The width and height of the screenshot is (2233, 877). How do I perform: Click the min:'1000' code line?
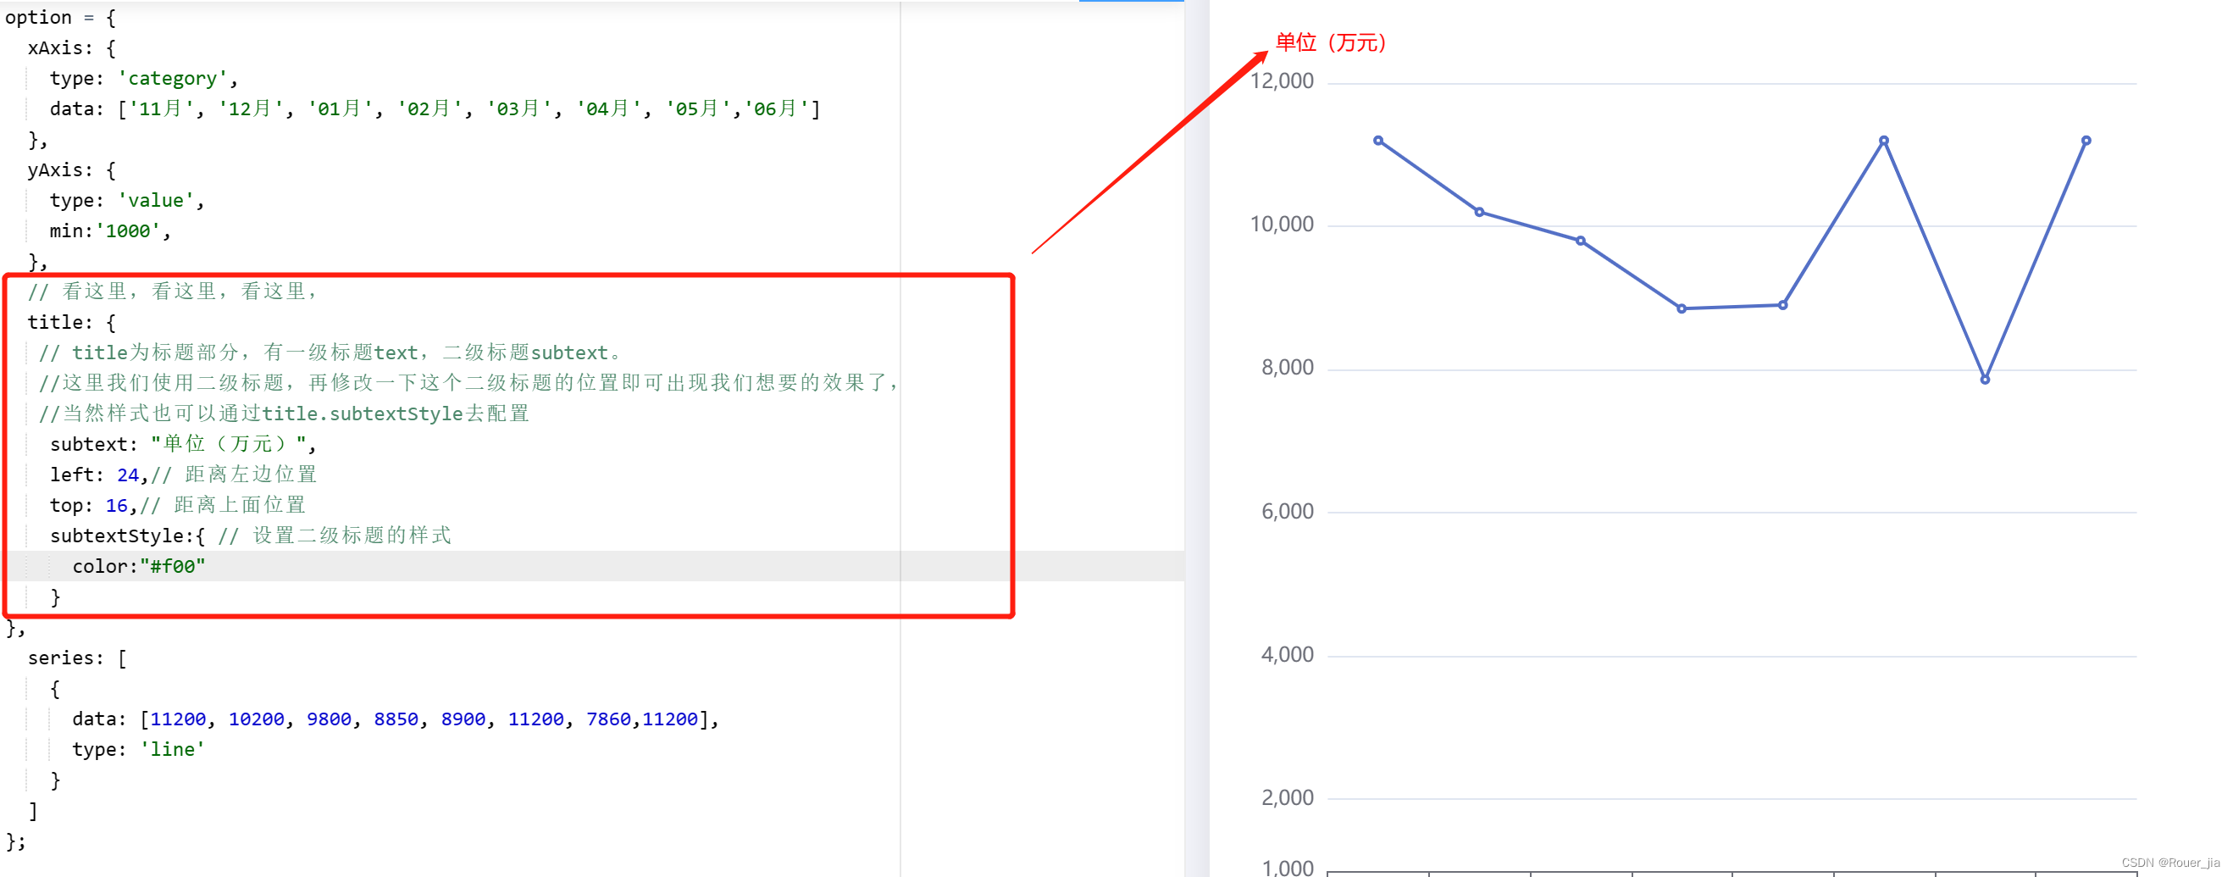[x=110, y=230]
